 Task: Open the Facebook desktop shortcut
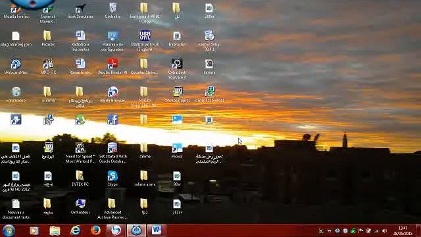pyautogui.click(x=112, y=120)
